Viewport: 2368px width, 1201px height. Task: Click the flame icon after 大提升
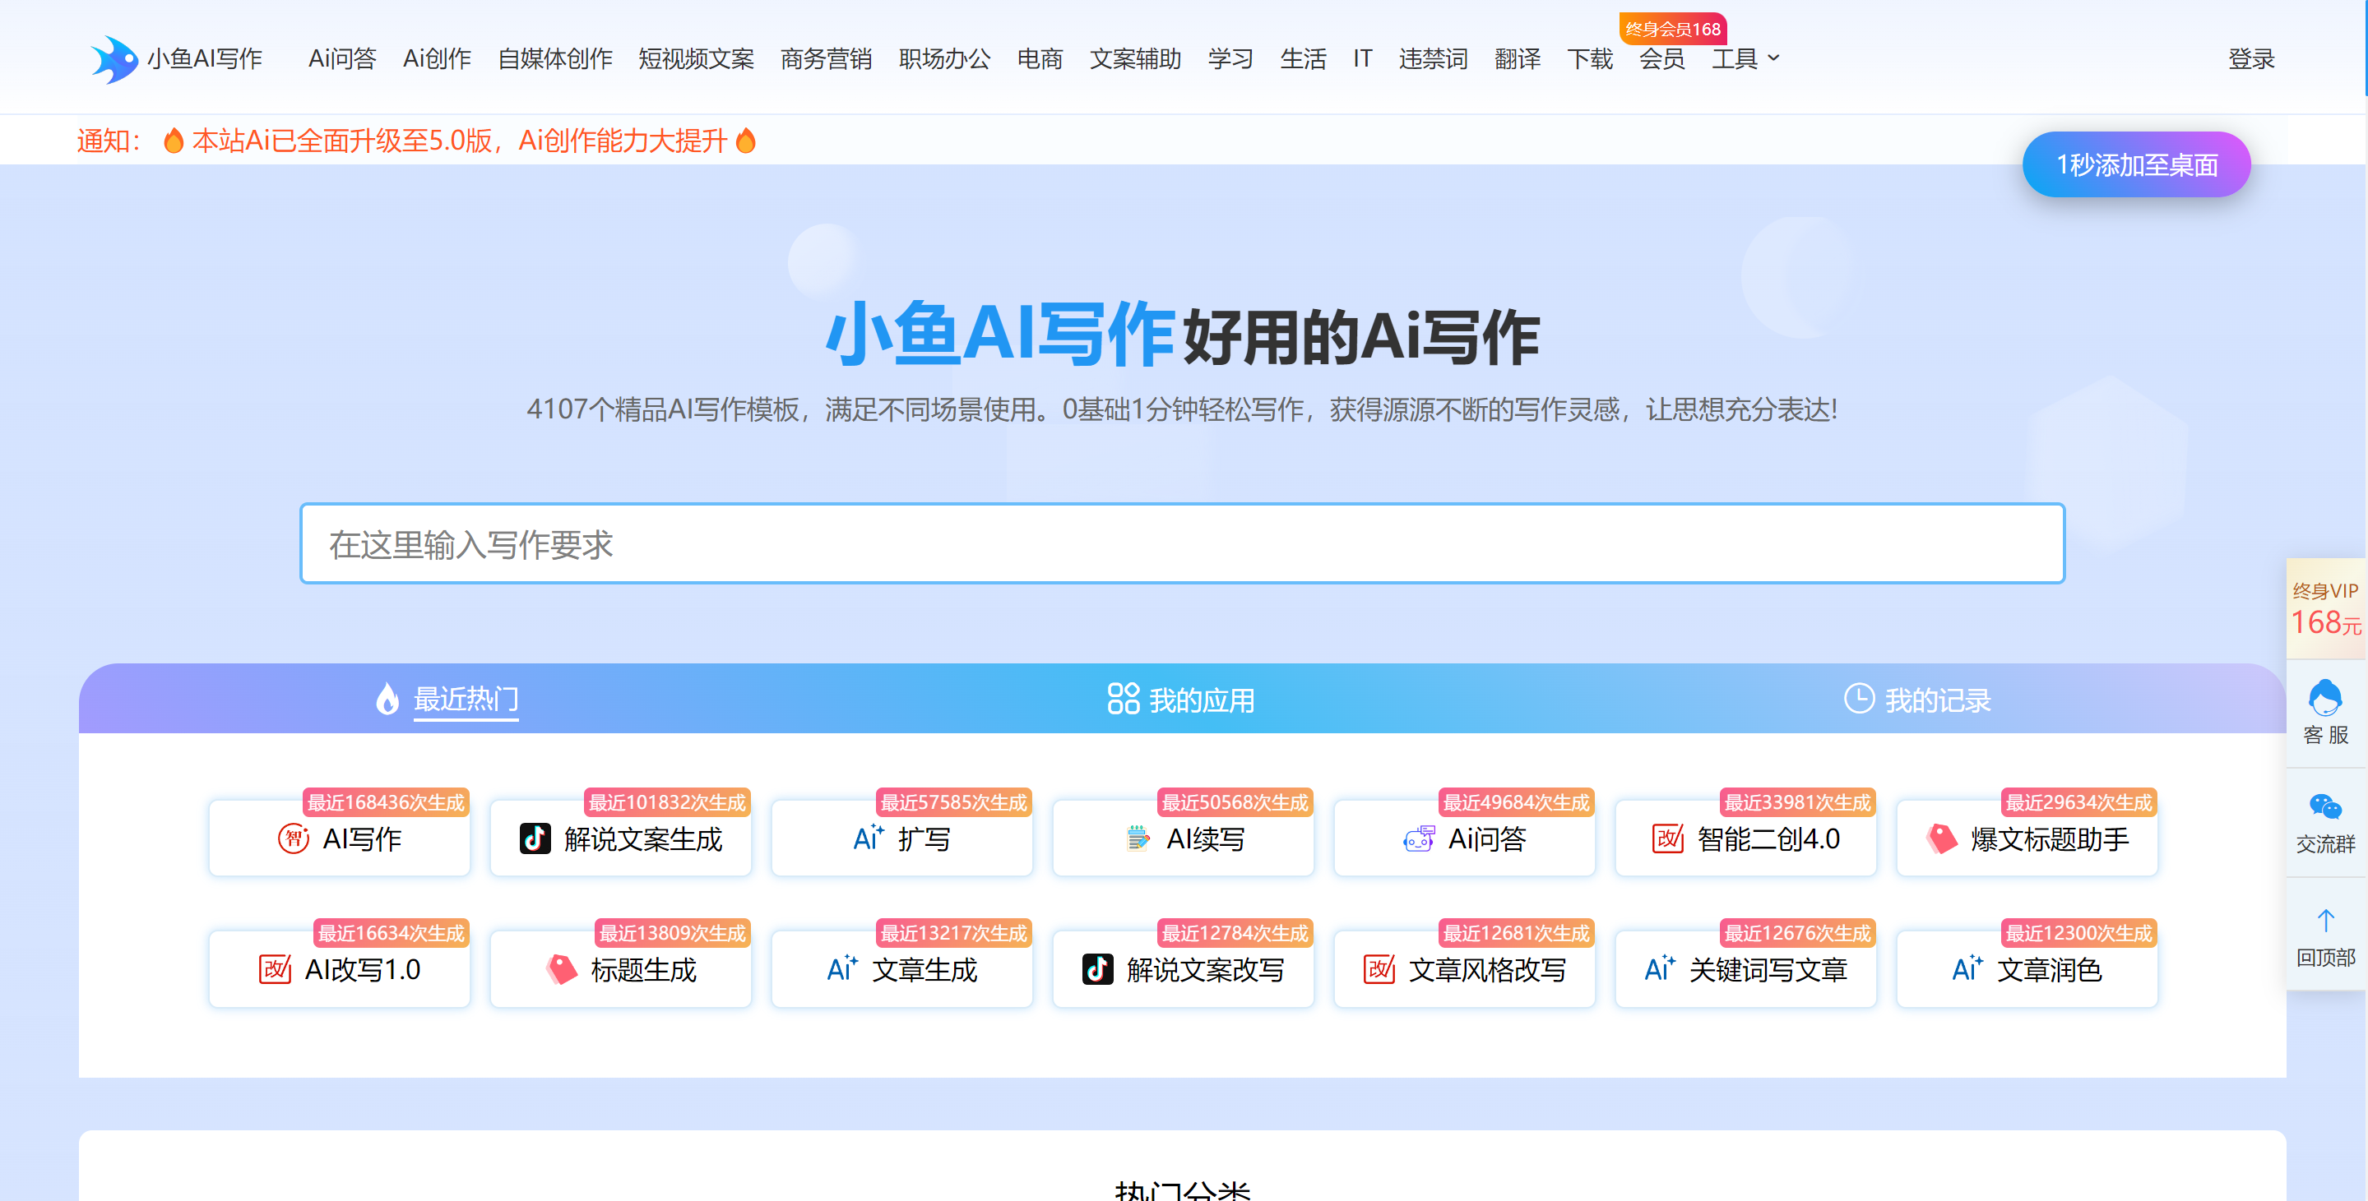click(x=747, y=141)
